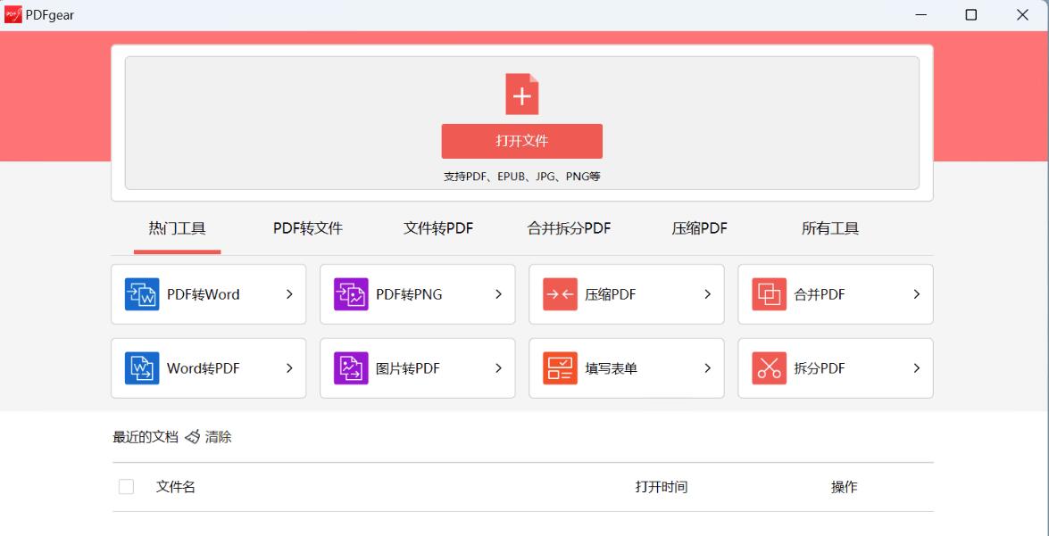Expand the PDF转Word chevron arrow
The height and width of the screenshot is (536, 1049).
289,294
